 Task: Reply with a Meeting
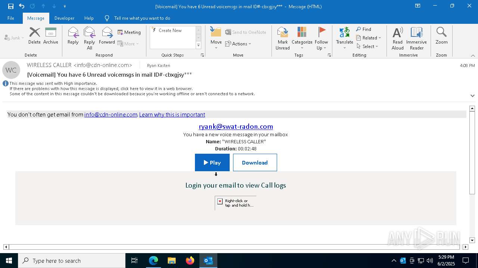click(x=129, y=32)
